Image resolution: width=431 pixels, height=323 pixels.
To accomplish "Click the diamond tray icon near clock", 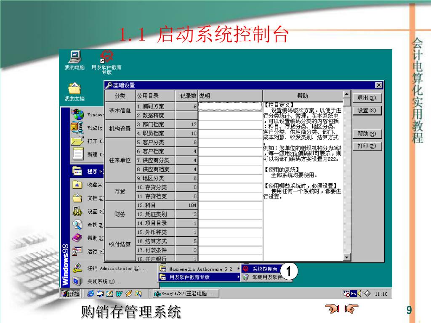I will coord(367,294).
